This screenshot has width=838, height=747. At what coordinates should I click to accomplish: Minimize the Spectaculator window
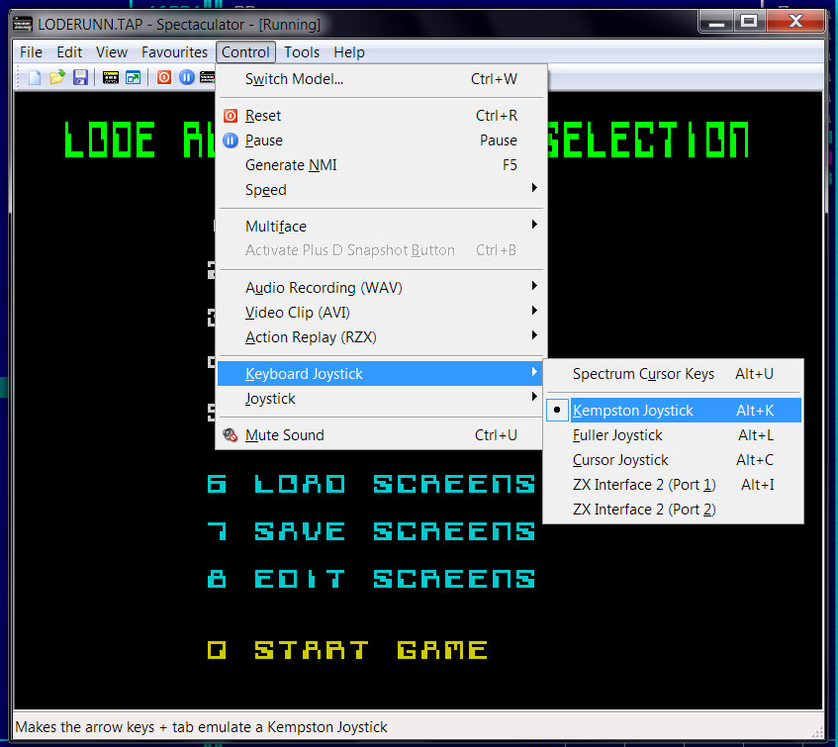[x=716, y=22]
